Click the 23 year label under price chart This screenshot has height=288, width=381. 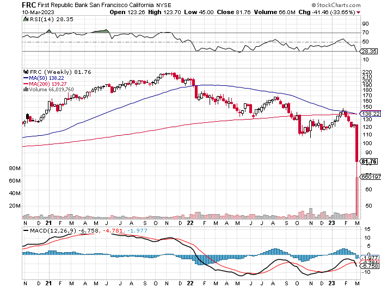point(331,223)
